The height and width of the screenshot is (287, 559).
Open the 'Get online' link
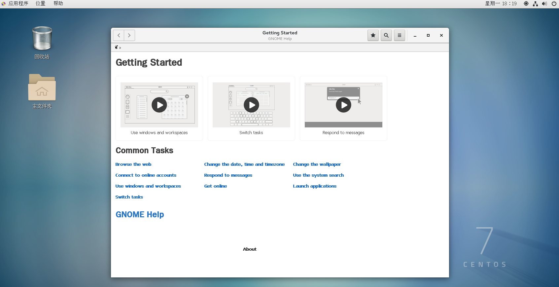point(216,186)
